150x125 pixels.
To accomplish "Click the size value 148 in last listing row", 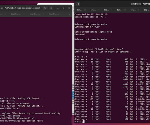I will click(126, 119).
